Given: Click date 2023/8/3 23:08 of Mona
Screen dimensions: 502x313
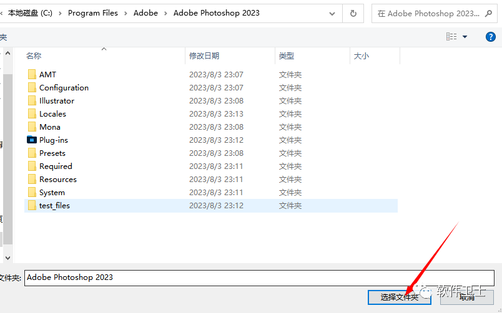Looking at the screenshot, I should pyautogui.click(x=216, y=127).
